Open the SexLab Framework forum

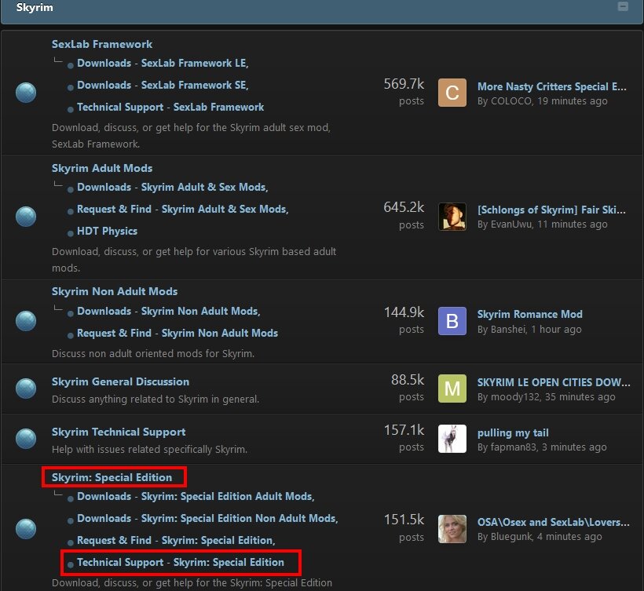(x=102, y=44)
